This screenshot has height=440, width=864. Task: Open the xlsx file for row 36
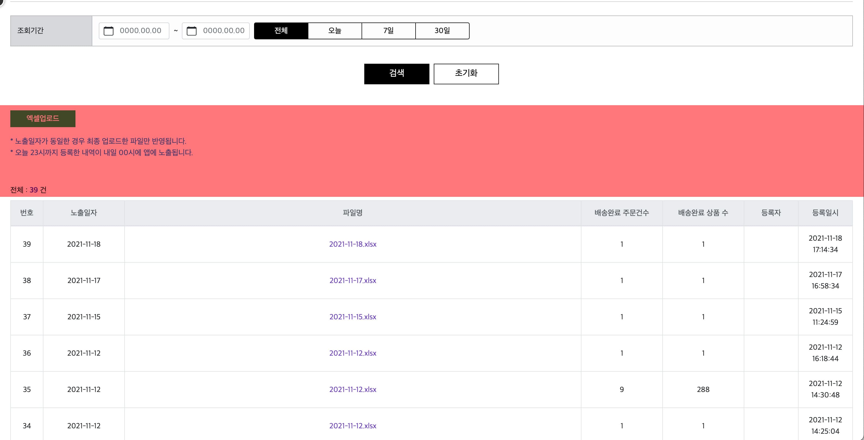click(353, 353)
